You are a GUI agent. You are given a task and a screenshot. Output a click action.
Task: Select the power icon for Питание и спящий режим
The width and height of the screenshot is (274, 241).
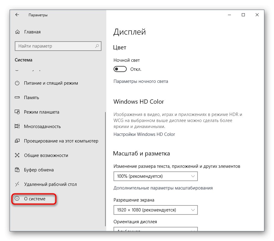[17, 83]
